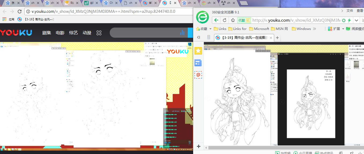Open the empty new-tab button in Chrome
Image resolution: width=364 pixels, height=154 pixels.
click(x=244, y=3)
